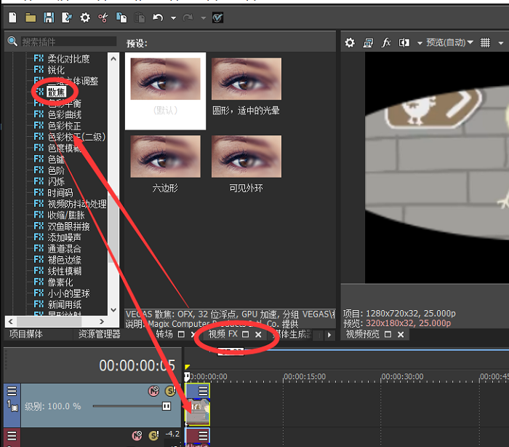Toggle the overlays grid icon in the preview

click(x=485, y=42)
